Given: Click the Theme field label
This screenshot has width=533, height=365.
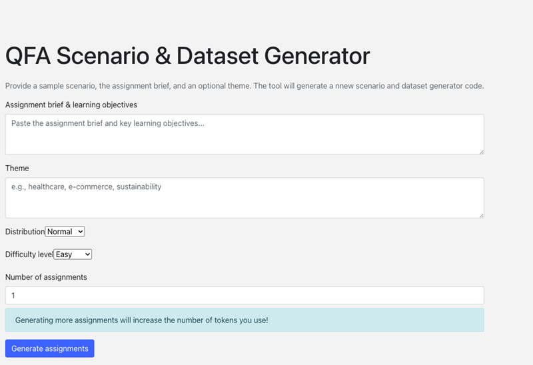Looking at the screenshot, I should (x=17, y=169).
